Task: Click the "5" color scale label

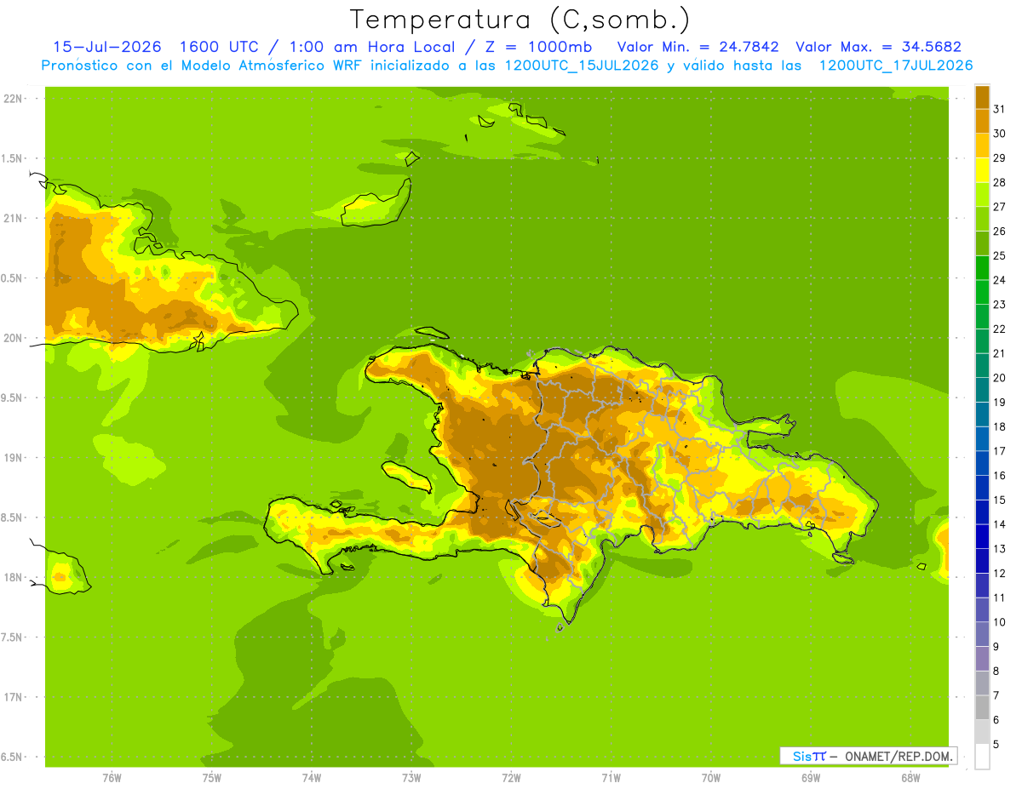Action: (996, 745)
